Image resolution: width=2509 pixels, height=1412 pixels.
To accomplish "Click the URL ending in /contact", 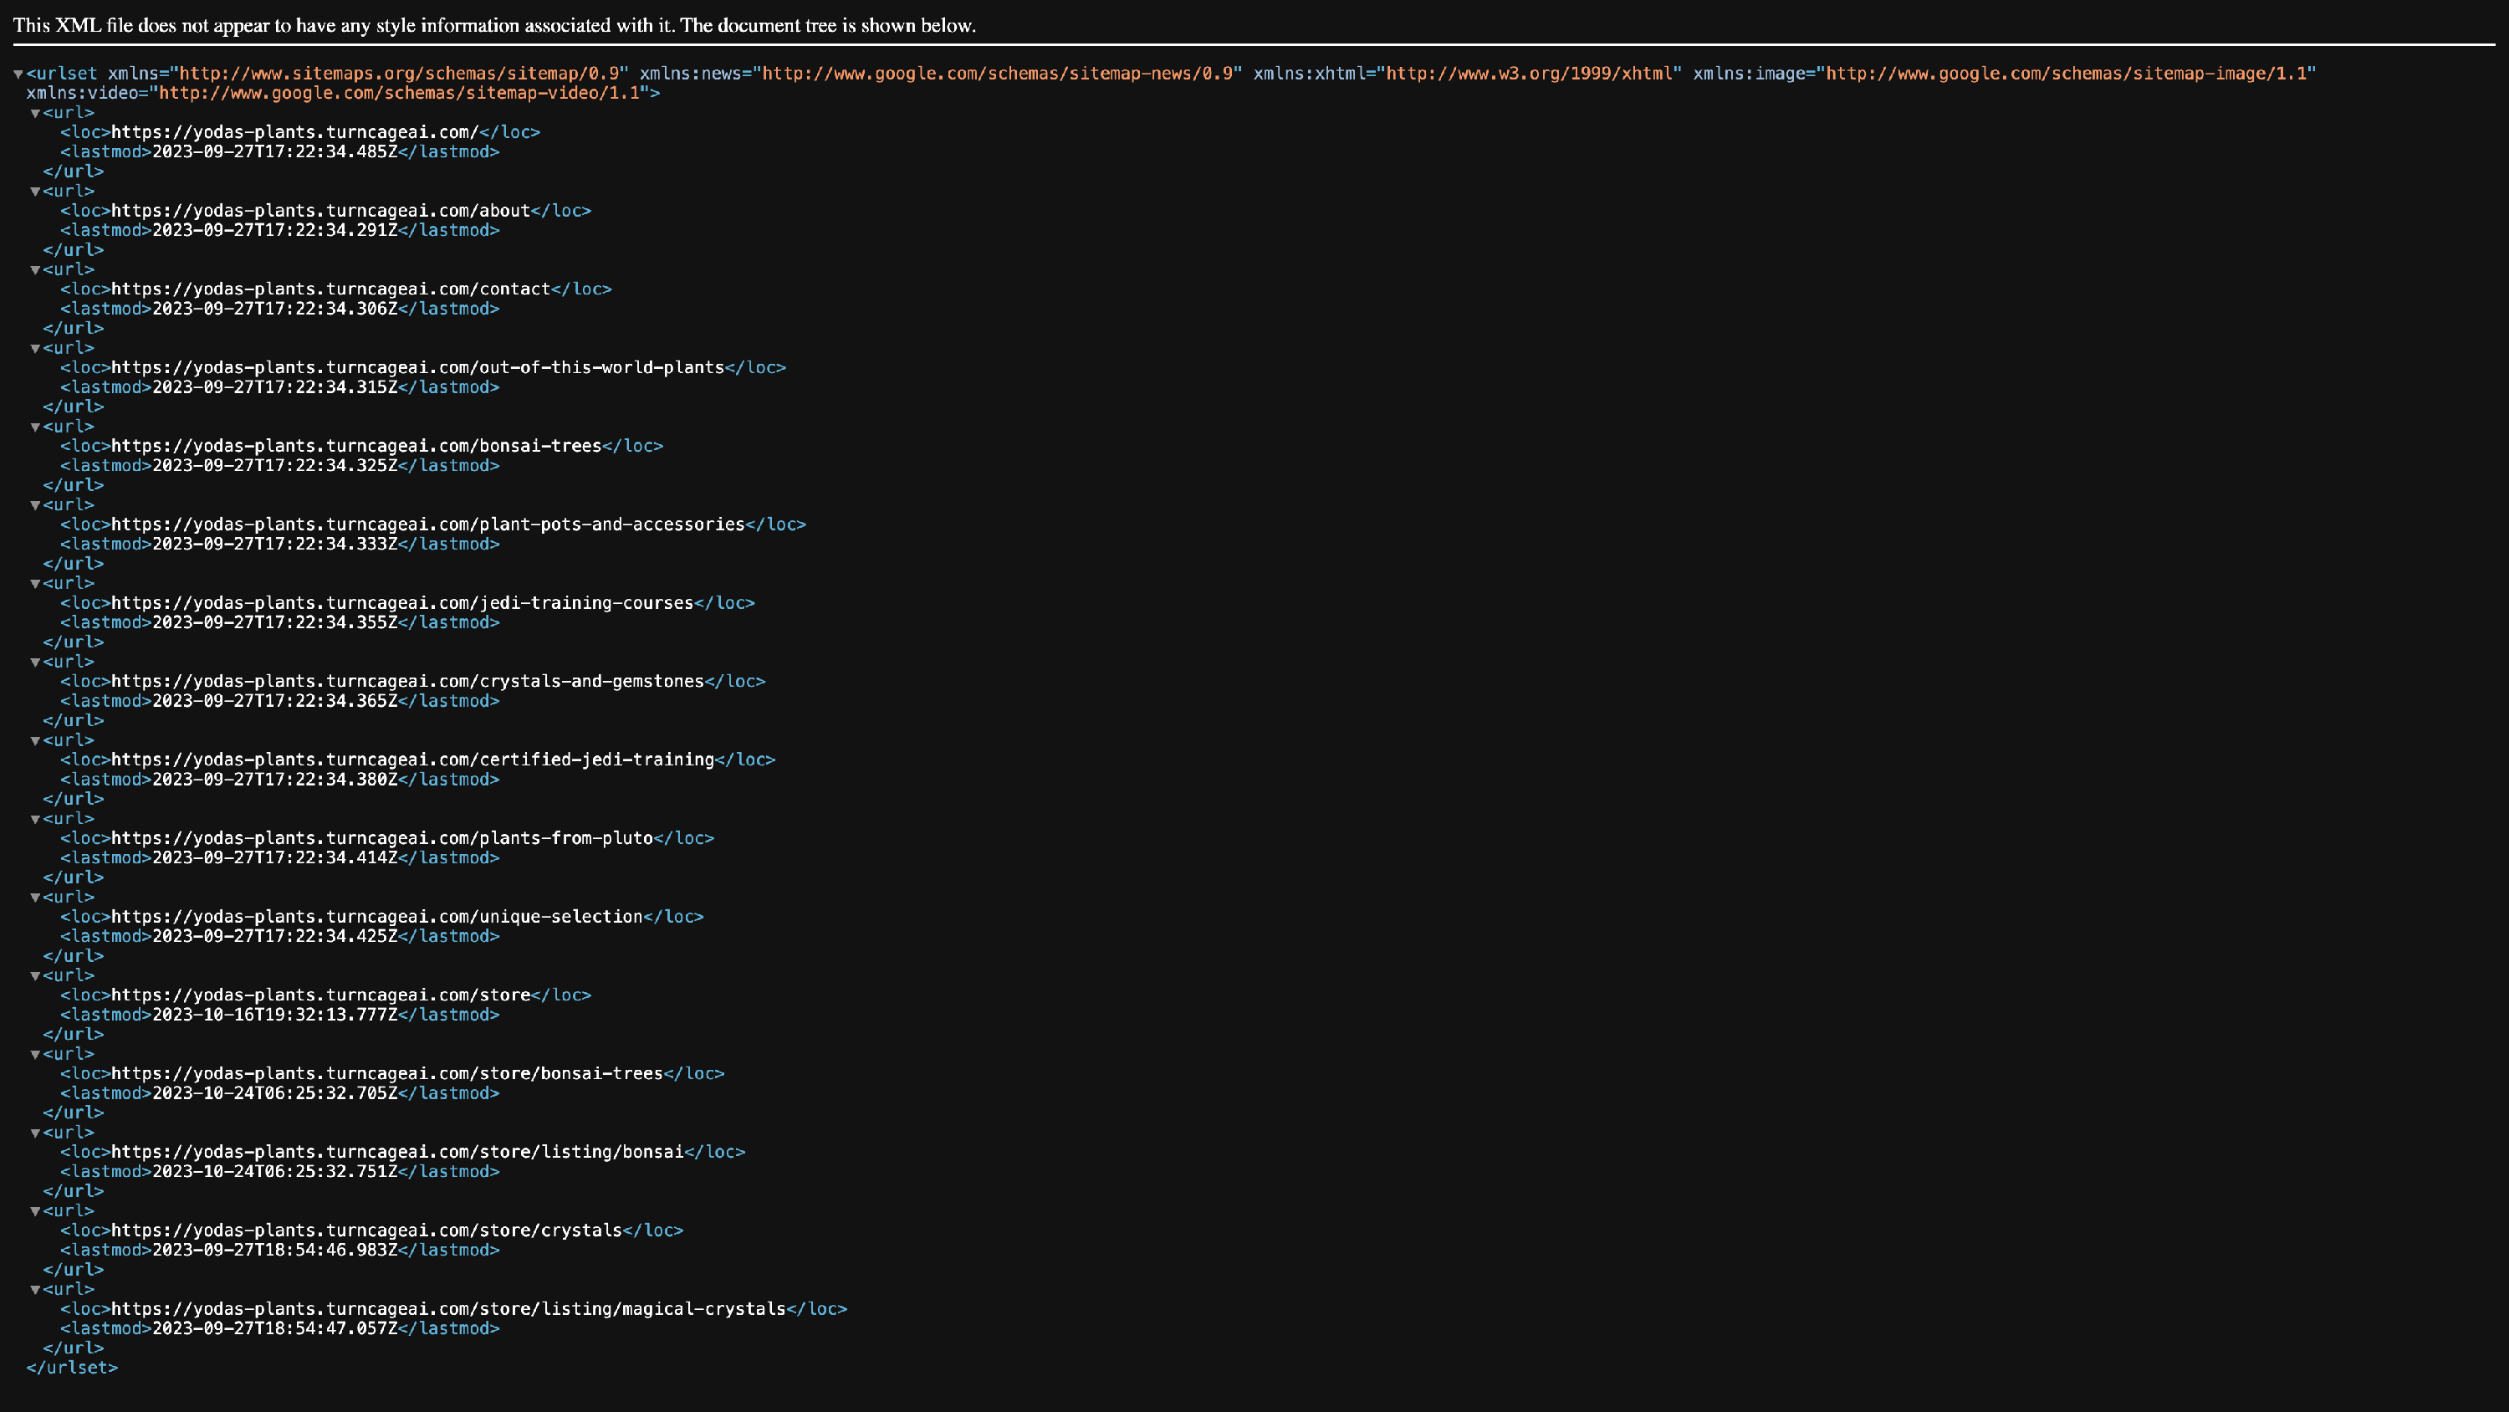I will click(x=331, y=289).
